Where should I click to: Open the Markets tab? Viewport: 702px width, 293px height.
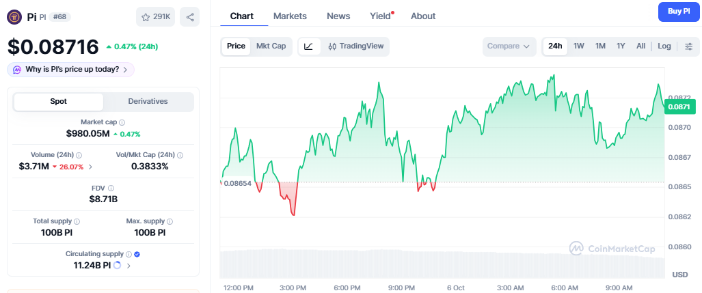pyautogui.click(x=290, y=16)
